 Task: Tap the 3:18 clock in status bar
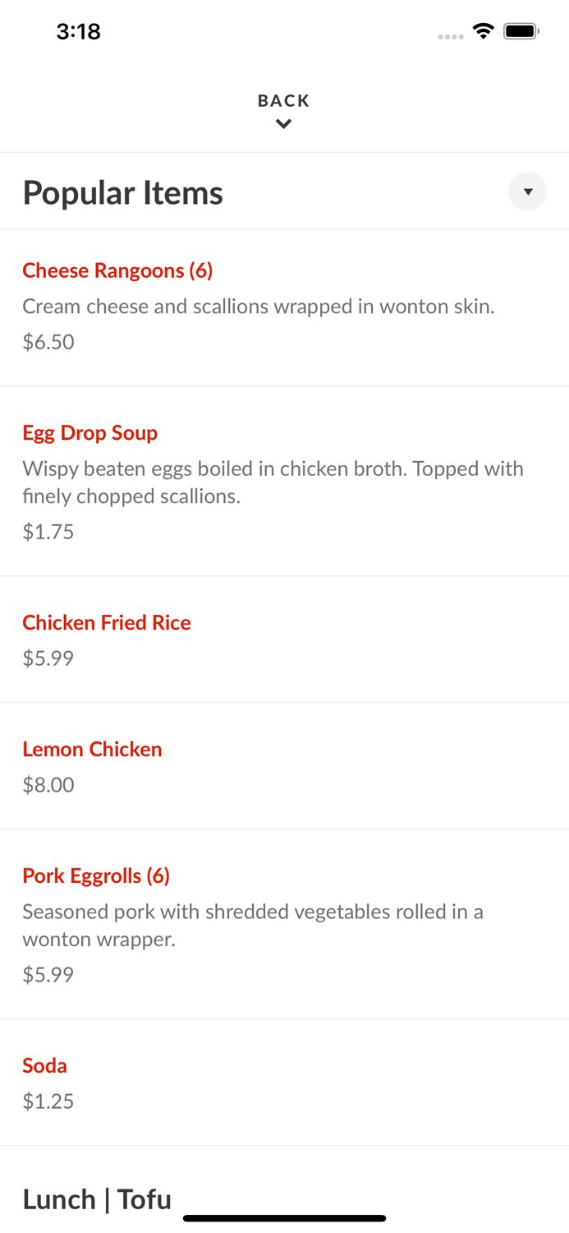[x=78, y=31]
